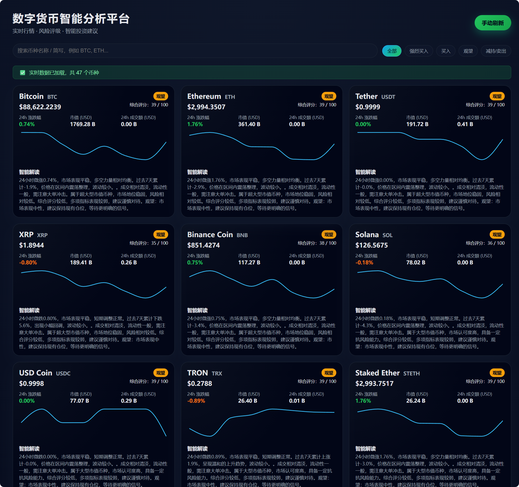Image resolution: width=519 pixels, height=487 pixels.
Task: Click the Binance Coin sparkline chart
Action: coord(262,284)
